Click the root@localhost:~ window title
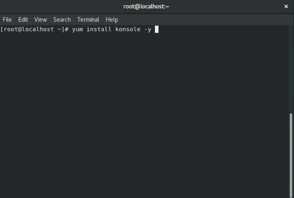The height and width of the screenshot is (198, 294). (x=146, y=6)
